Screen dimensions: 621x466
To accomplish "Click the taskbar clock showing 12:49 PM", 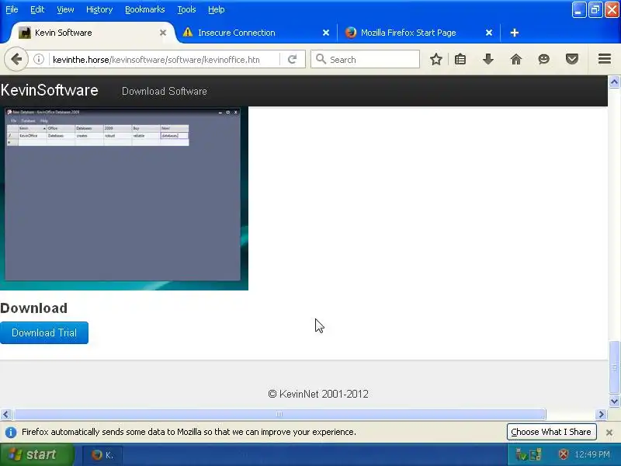I will (592, 454).
